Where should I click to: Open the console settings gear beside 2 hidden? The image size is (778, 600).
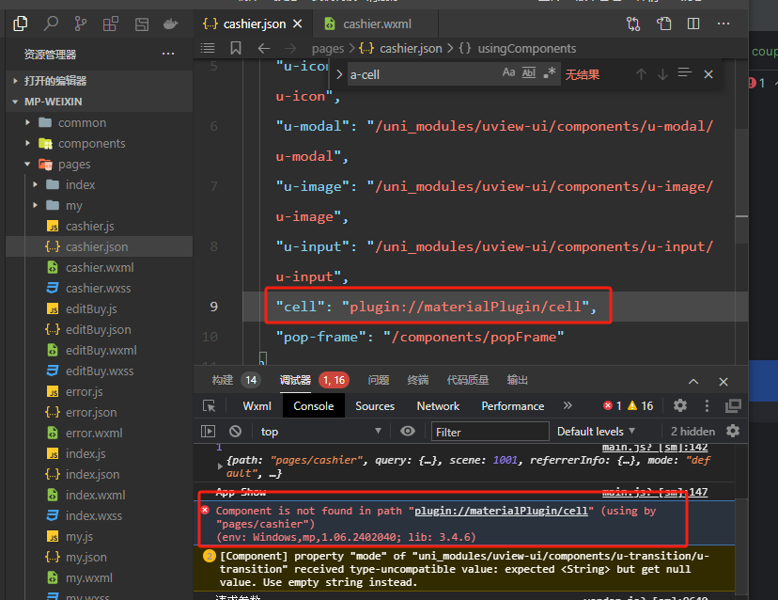click(x=733, y=431)
